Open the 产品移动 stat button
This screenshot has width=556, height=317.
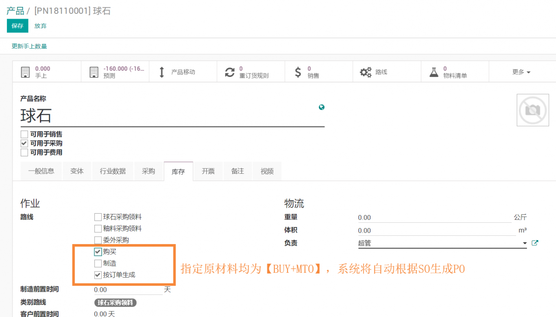tap(183, 72)
